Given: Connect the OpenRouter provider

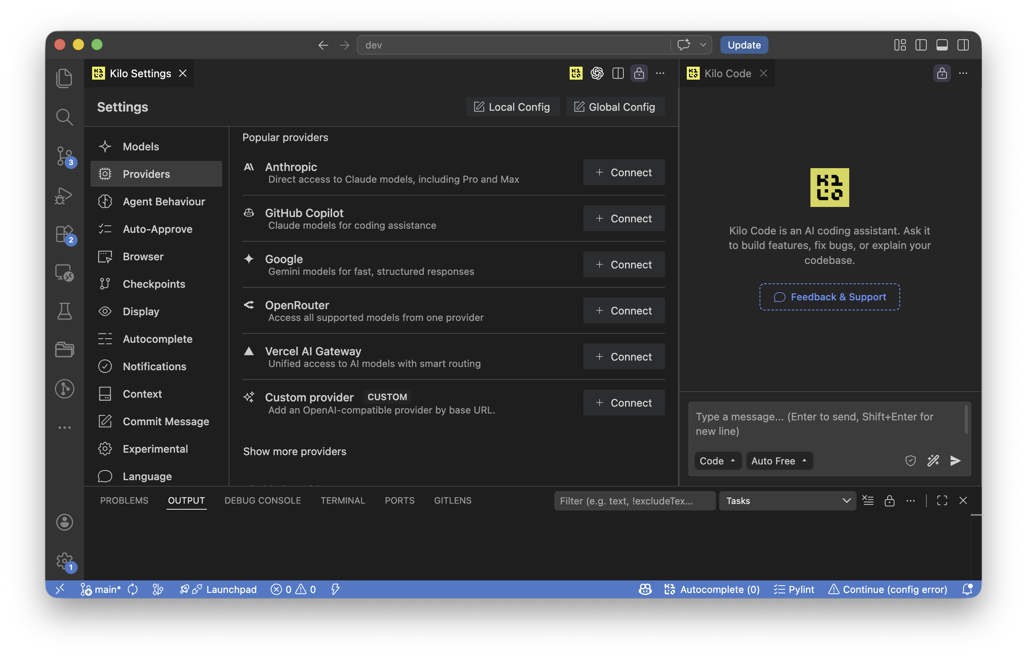Looking at the screenshot, I should coord(624,311).
